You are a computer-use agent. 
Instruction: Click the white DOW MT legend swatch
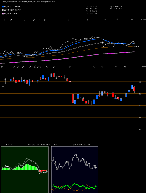(3, 10)
